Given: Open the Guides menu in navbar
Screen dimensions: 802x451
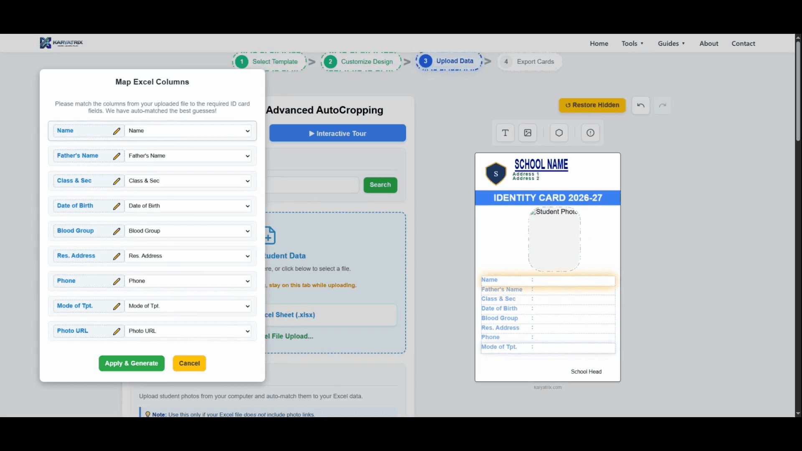Looking at the screenshot, I should click(671, 43).
